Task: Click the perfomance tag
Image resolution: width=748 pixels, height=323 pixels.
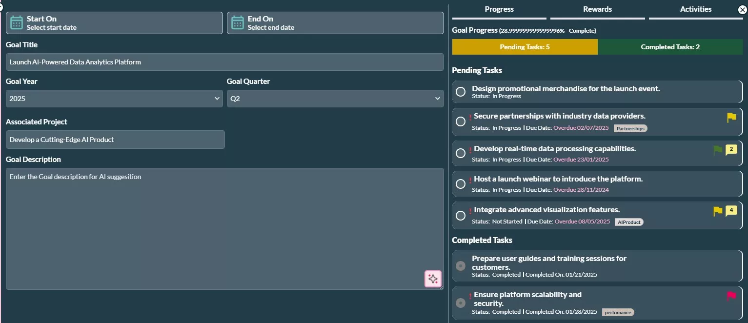Action: [x=618, y=312]
